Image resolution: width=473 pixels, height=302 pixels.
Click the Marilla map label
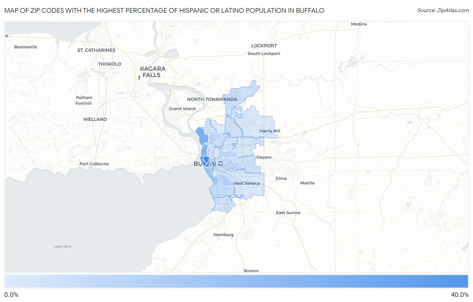(307, 183)
